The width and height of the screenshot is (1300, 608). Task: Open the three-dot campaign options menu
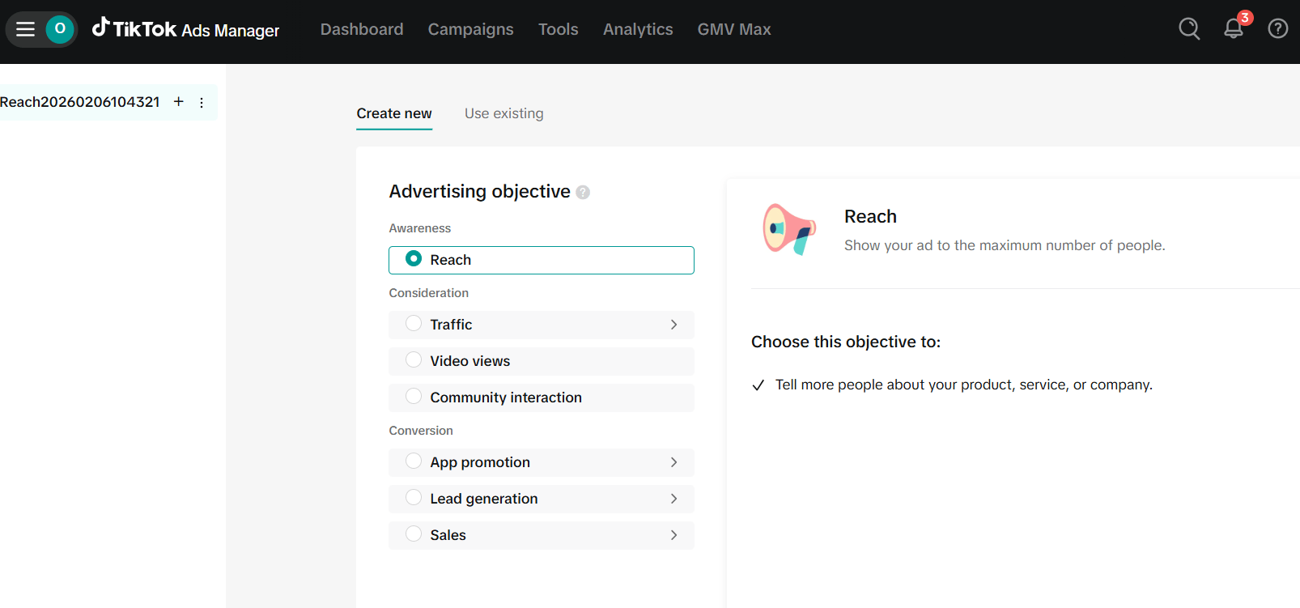click(202, 103)
